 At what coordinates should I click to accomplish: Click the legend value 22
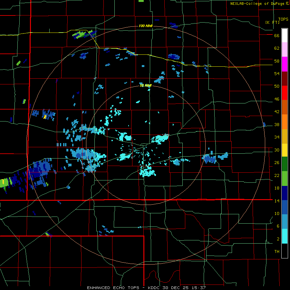point(277,175)
